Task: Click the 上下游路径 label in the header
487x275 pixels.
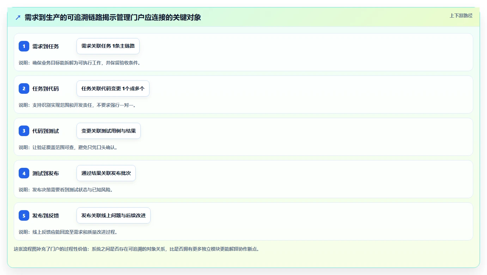Action: 461,16
